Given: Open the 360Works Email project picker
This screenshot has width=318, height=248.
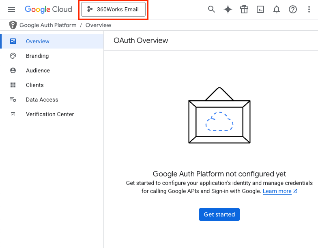Looking at the screenshot, I should pyautogui.click(x=114, y=9).
